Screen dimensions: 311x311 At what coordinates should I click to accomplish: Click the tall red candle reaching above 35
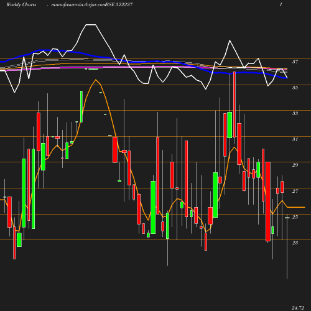(234, 104)
